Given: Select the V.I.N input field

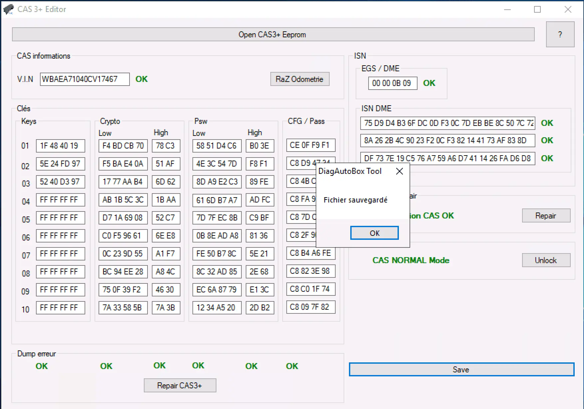Looking at the screenshot, I should 85,79.
